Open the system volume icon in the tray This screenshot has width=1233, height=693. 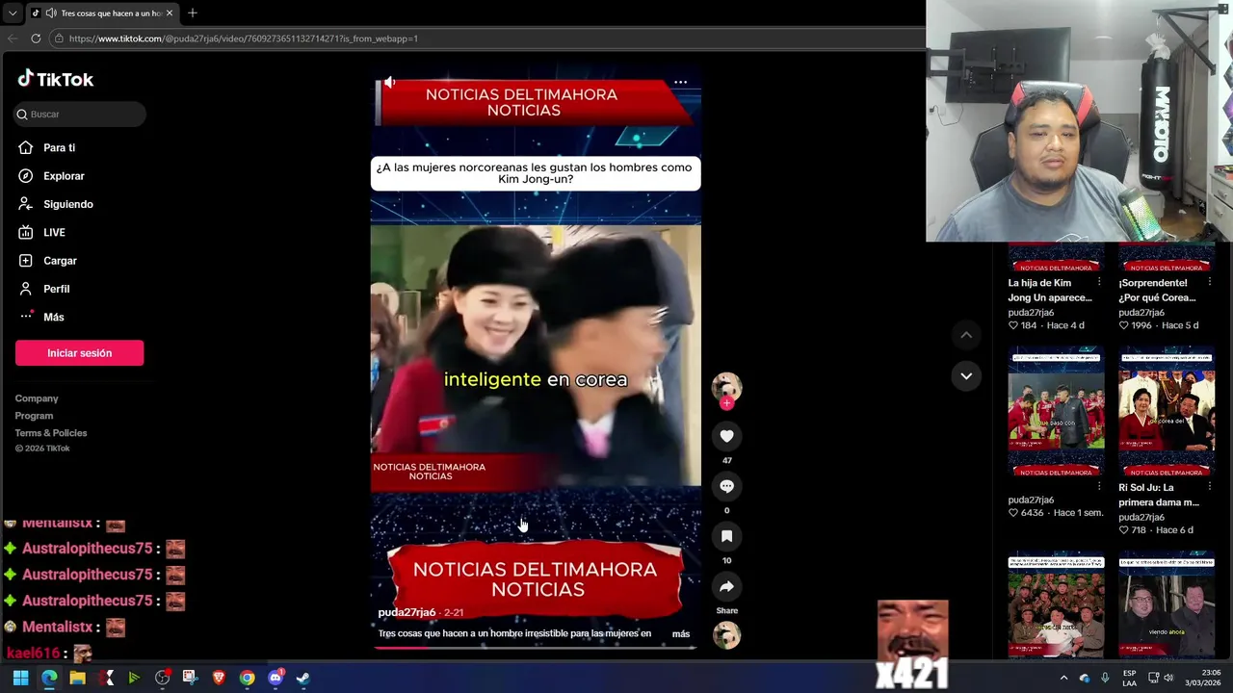pyautogui.click(x=1168, y=678)
